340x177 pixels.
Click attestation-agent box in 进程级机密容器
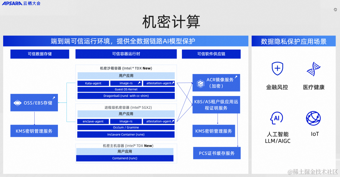pyautogui.click(x=159, y=121)
